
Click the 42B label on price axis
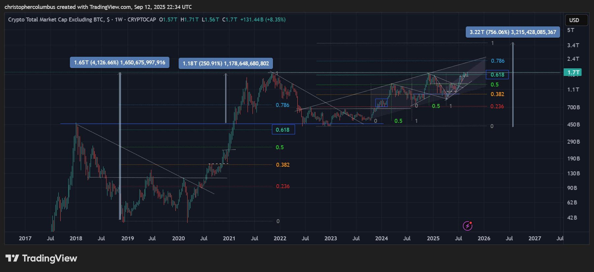pos(572,218)
